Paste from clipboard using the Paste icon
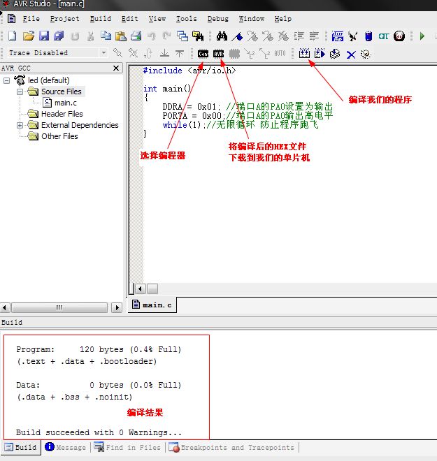 [121, 36]
